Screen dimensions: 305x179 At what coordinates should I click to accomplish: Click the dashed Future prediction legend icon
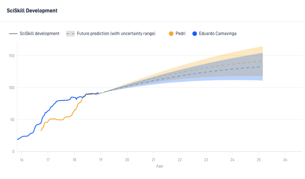tap(70, 34)
